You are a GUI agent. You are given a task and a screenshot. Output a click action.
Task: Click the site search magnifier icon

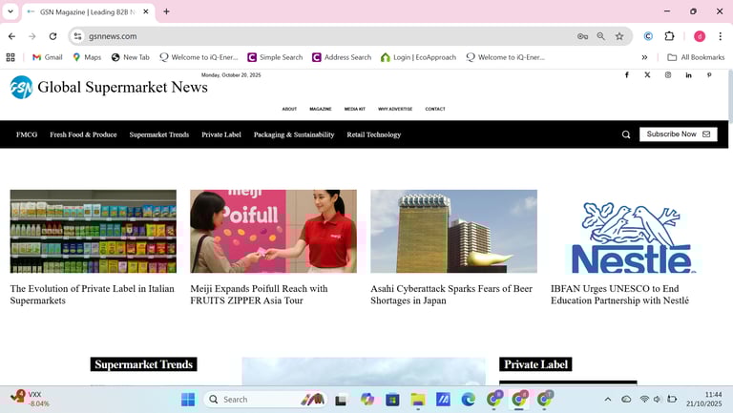626,134
